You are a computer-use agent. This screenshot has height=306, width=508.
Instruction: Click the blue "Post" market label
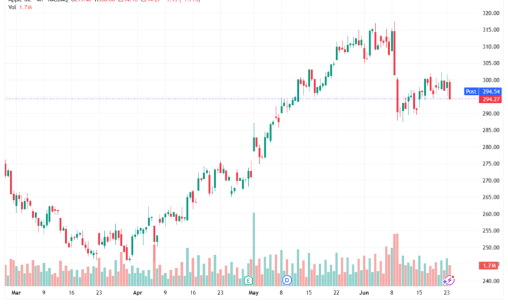click(471, 92)
